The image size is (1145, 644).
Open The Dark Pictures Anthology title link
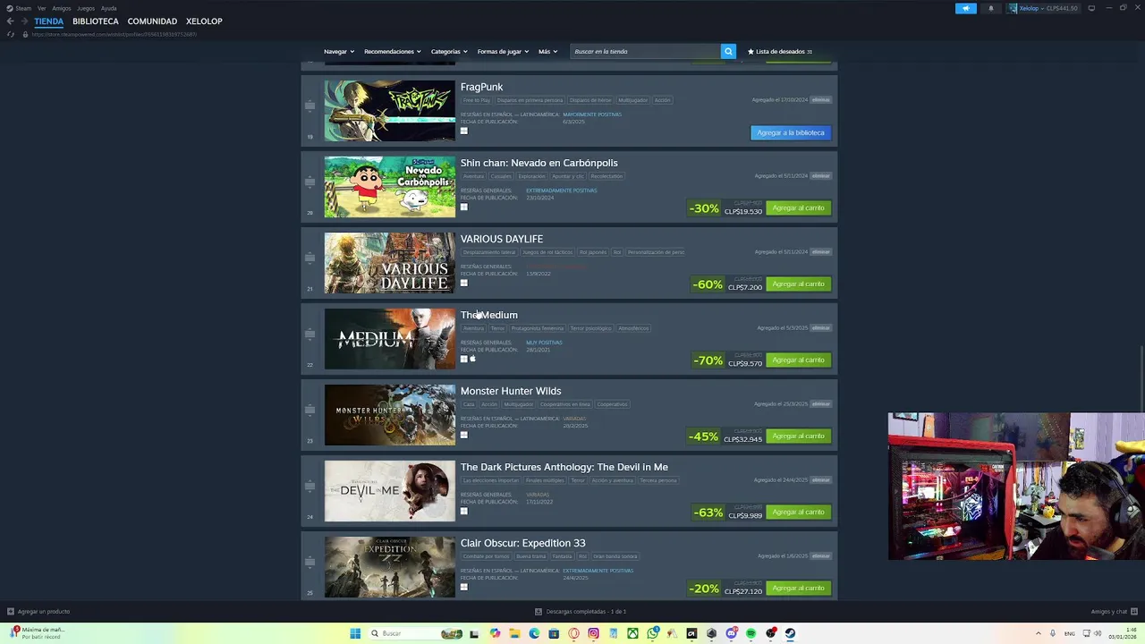[564, 467]
